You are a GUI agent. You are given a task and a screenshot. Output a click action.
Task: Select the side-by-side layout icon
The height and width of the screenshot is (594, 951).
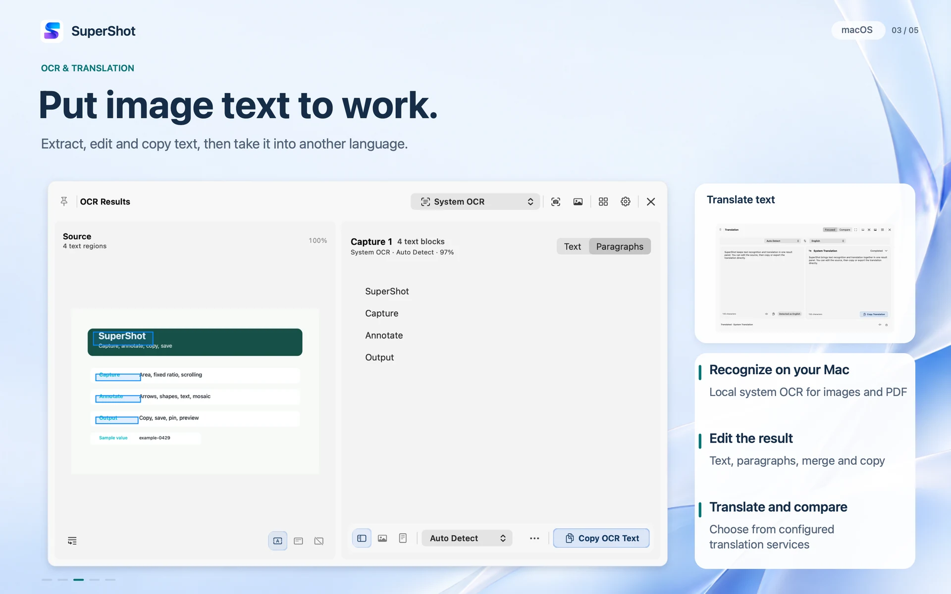tap(362, 538)
